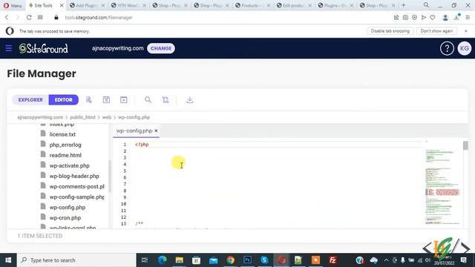Click ajnacopywriting.com in the breadcrumb
Screen dimensions: 475x267
click(x=40, y=117)
